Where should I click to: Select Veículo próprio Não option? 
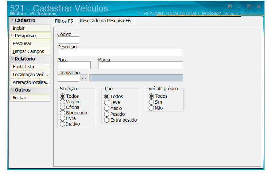pos(151,108)
